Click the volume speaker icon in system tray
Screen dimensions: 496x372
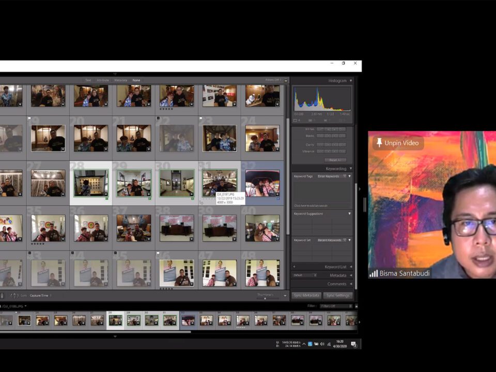(321, 344)
